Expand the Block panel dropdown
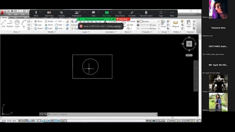 pos(128,32)
